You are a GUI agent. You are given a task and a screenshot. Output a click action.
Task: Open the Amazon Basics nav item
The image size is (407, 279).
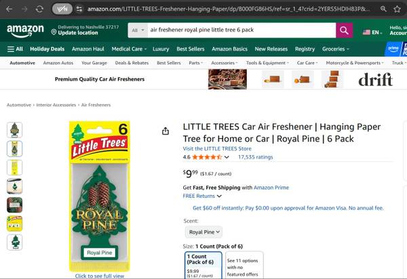(x=229, y=49)
